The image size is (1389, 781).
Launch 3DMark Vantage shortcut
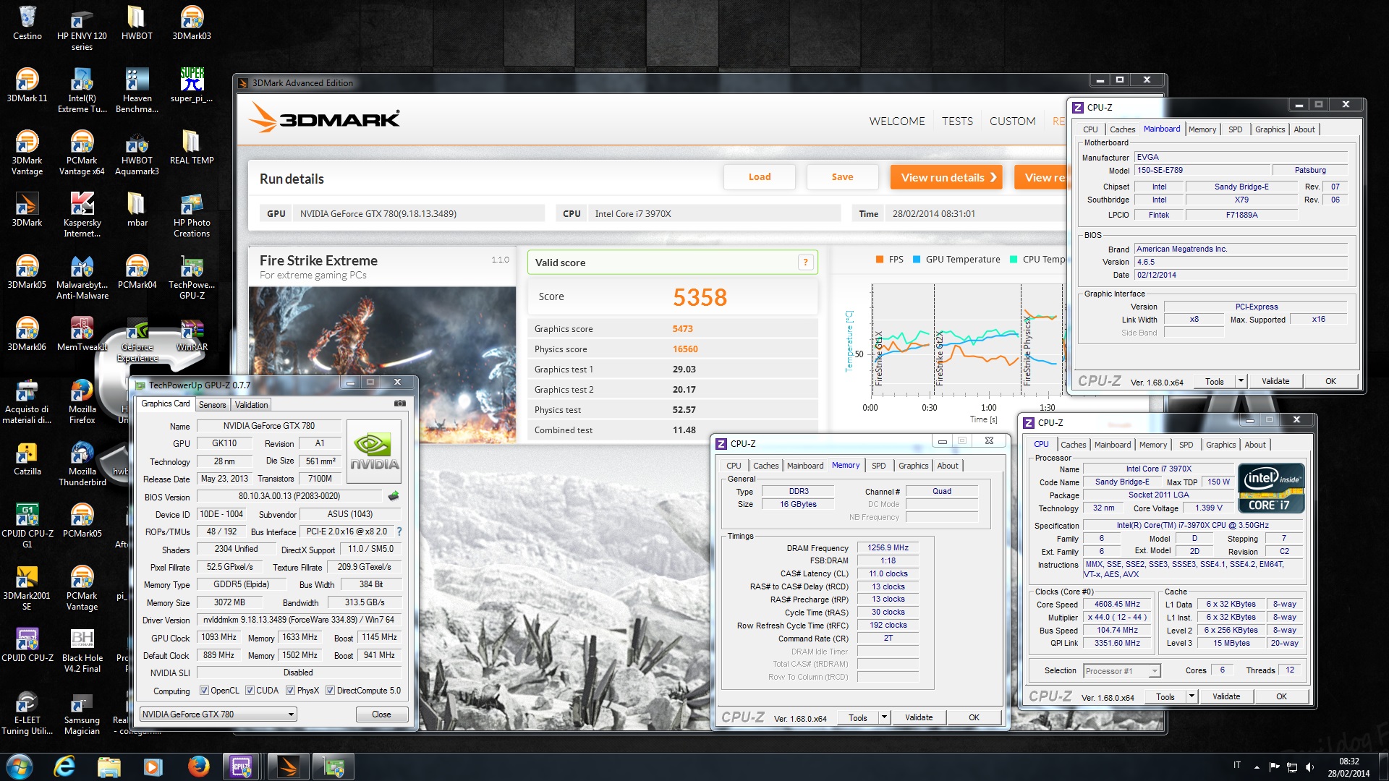click(27, 153)
